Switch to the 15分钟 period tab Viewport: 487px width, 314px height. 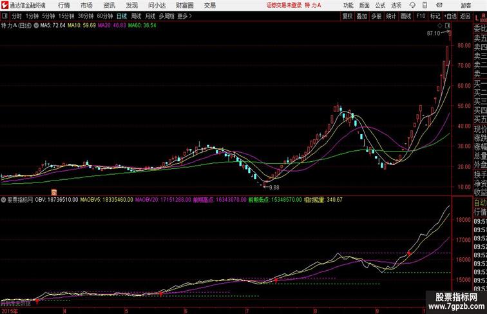click(x=66, y=16)
